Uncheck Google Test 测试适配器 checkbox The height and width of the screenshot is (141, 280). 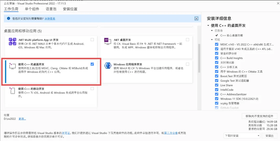pos(216,80)
